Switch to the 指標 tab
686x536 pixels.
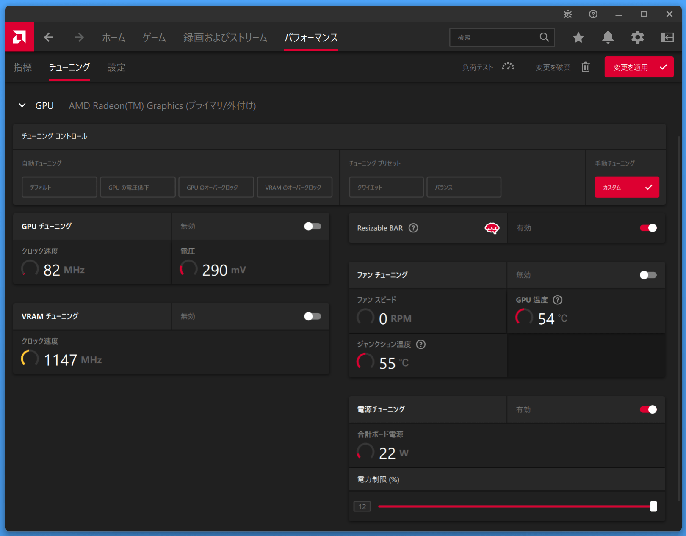pos(23,67)
